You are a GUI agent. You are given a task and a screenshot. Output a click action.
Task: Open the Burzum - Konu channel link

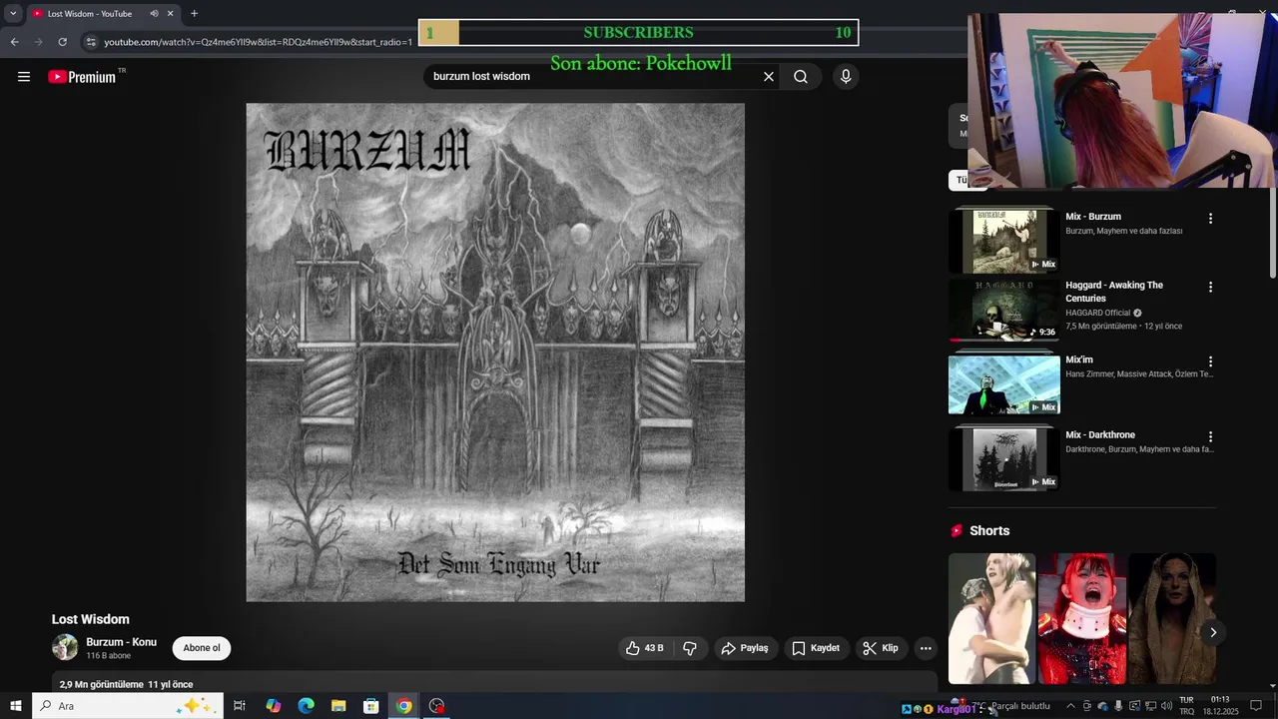pyautogui.click(x=121, y=642)
